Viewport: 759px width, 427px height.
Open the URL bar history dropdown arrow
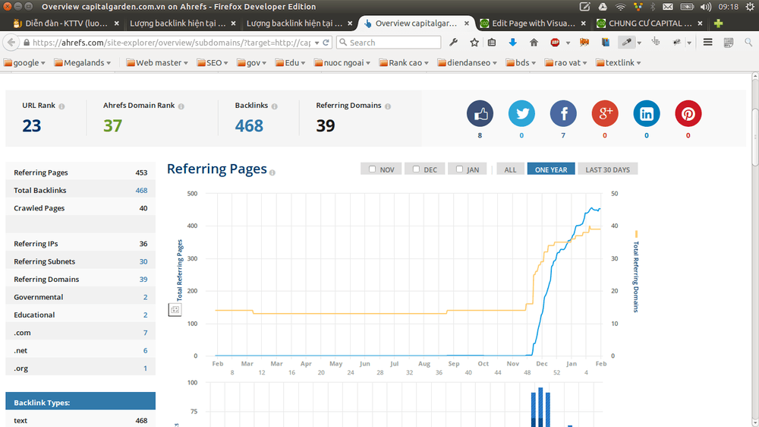point(317,43)
